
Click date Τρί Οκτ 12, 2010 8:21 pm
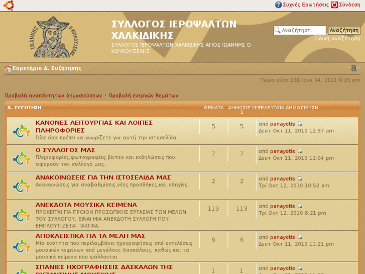(x=292, y=213)
